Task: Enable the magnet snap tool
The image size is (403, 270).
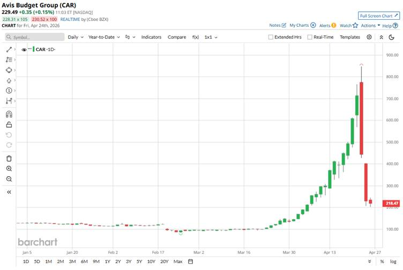Action: coord(9,114)
